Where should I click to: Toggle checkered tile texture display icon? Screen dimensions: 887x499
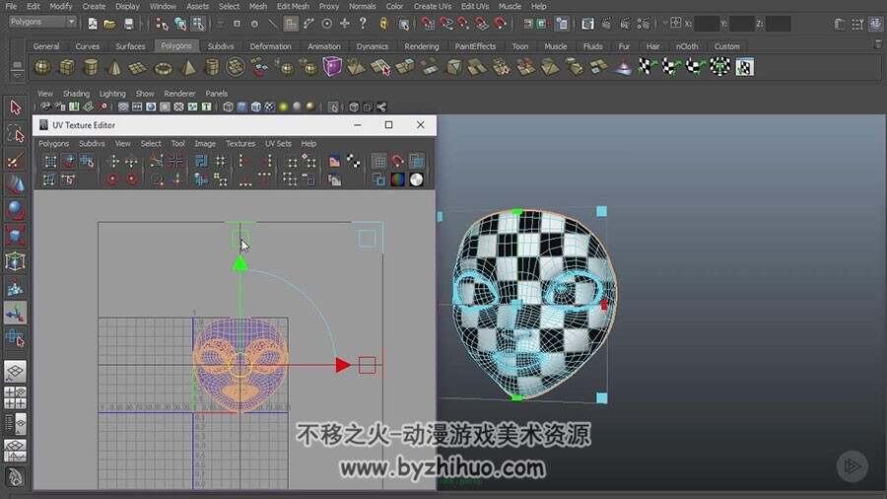354,162
